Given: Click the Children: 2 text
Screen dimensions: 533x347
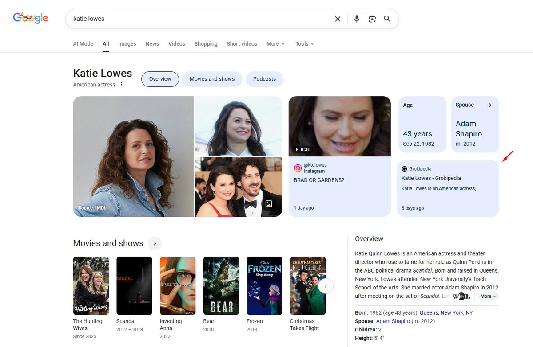Looking at the screenshot, I should 368,330.
